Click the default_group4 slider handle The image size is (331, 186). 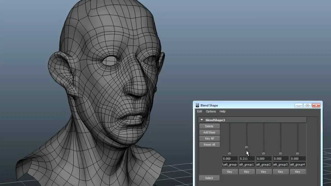298,154
